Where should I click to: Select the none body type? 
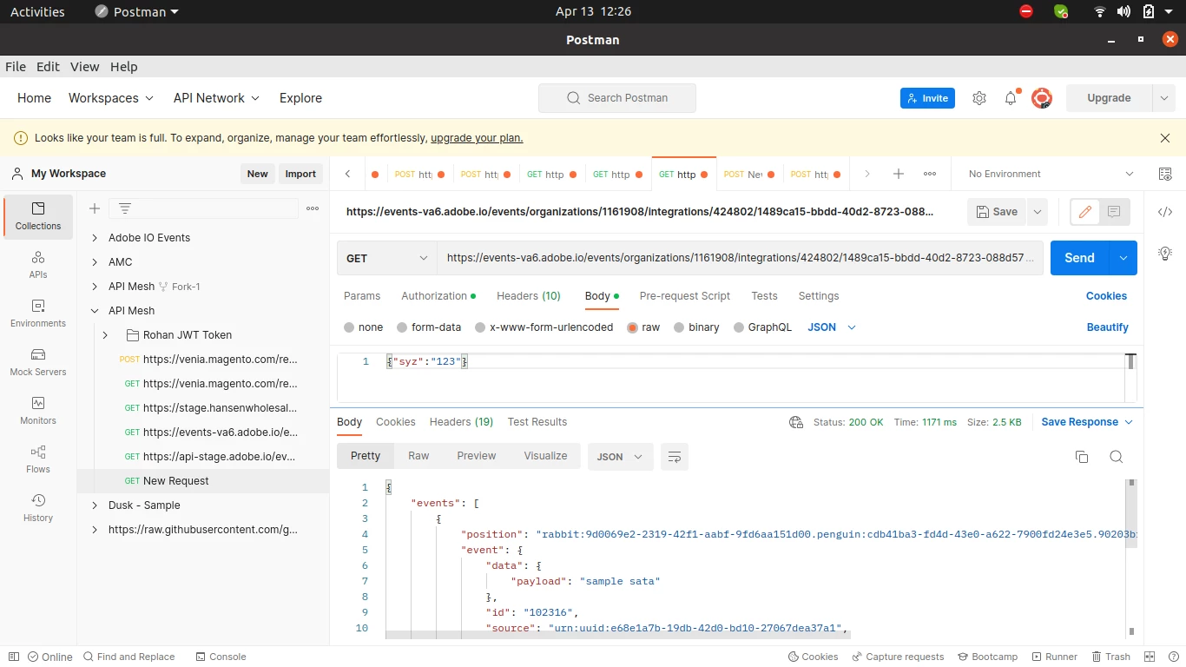(x=349, y=327)
